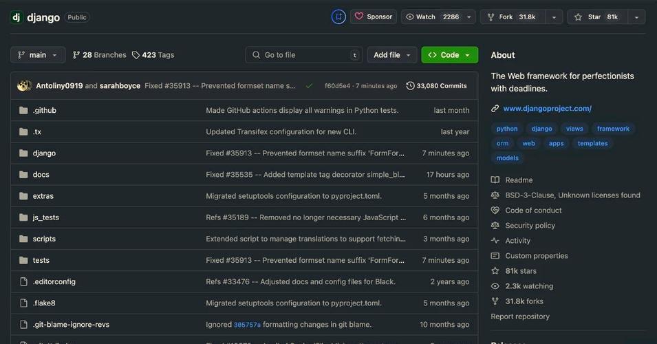This screenshot has height=344, width=657.
Task: Click the star icon beside 81k stars
Action: [495, 270]
